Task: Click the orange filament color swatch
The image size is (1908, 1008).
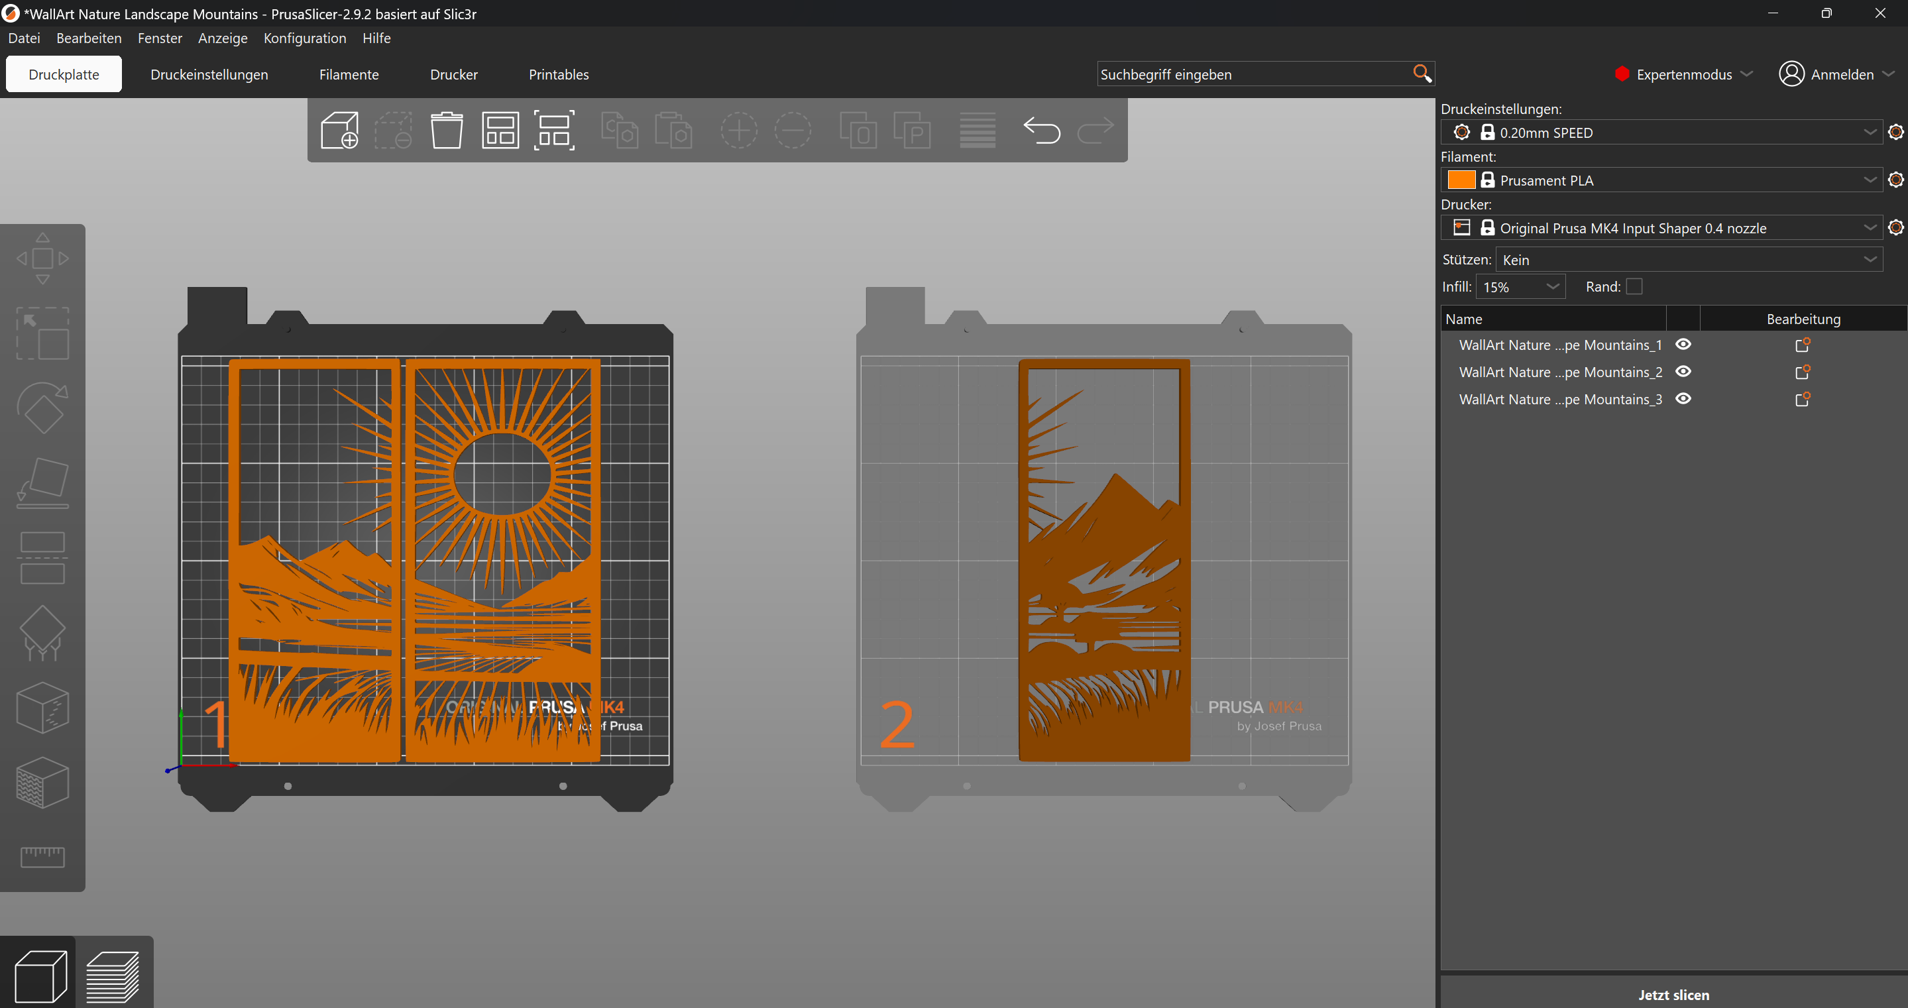Action: click(1461, 180)
